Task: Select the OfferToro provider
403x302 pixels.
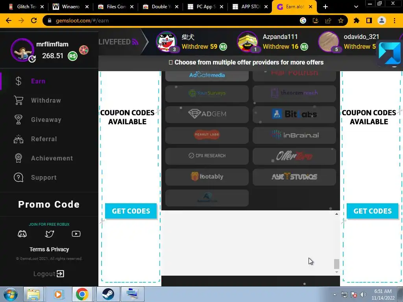Action: pos(294,156)
